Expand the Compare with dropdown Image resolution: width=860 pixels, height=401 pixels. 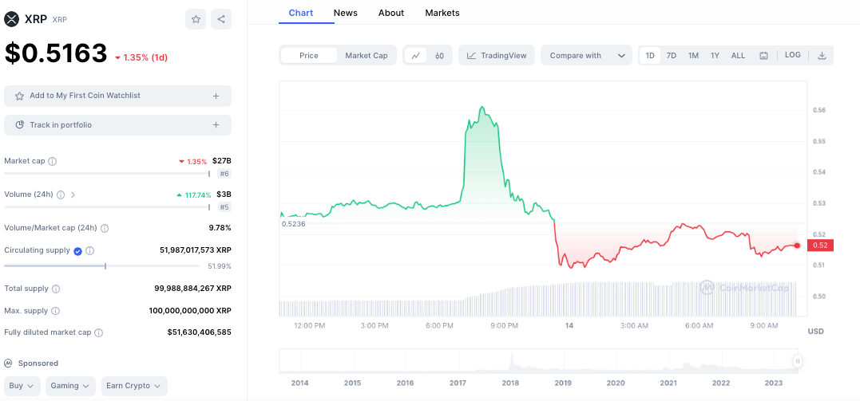click(586, 56)
